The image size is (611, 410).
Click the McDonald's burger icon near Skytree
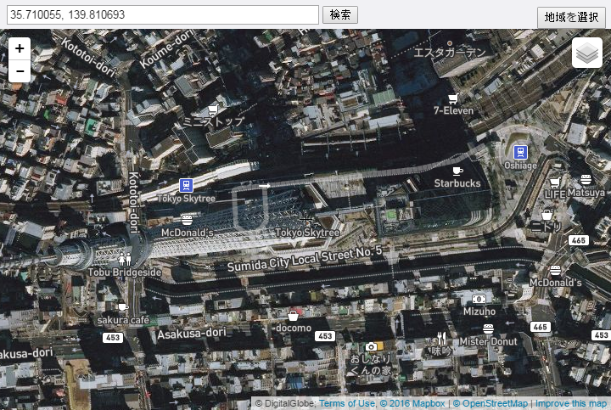(187, 219)
